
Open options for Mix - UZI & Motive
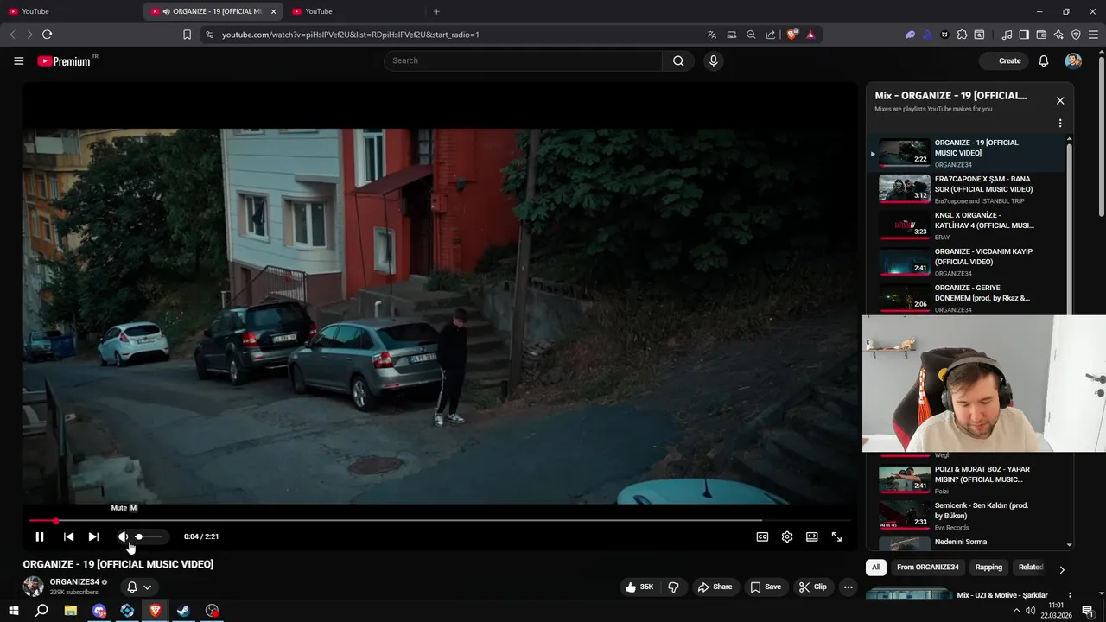1070,595
